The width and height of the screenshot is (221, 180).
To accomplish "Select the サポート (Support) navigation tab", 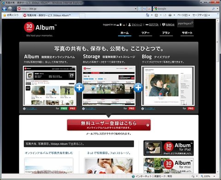I will [x=187, y=33].
